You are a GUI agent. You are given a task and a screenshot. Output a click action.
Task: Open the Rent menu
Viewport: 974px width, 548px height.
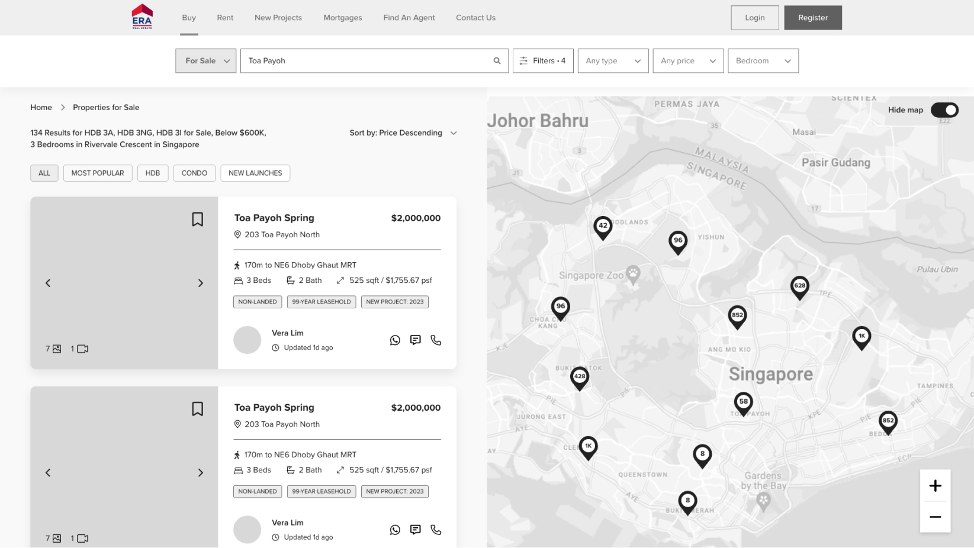pyautogui.click(x=225, y=18)
